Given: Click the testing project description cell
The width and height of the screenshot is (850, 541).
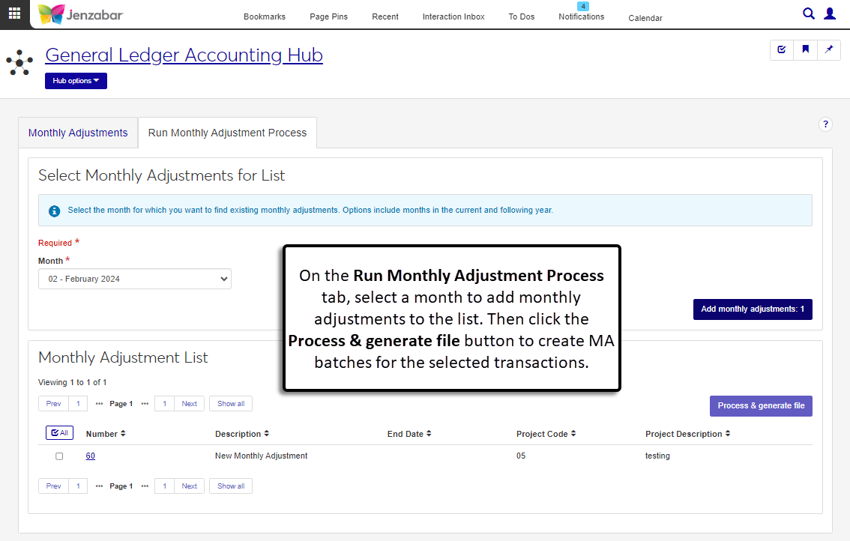Looking at the screenshot, I should click(657, 456).
